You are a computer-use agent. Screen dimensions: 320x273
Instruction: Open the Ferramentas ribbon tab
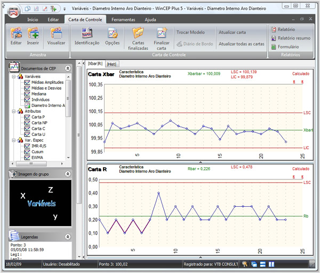(123, 20)
